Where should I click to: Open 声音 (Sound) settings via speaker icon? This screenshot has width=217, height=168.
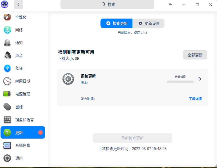click(x=7, y=55)
